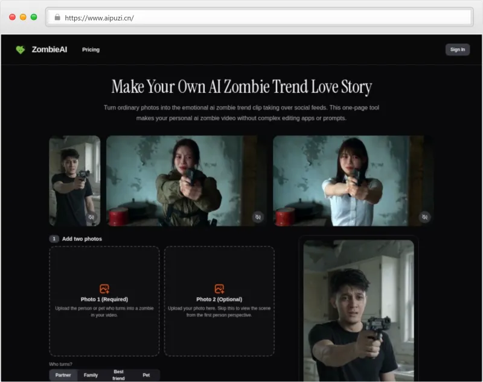Click the Sign In button
Viewport: 483px width, 382px height.
[x=458, y=49]
